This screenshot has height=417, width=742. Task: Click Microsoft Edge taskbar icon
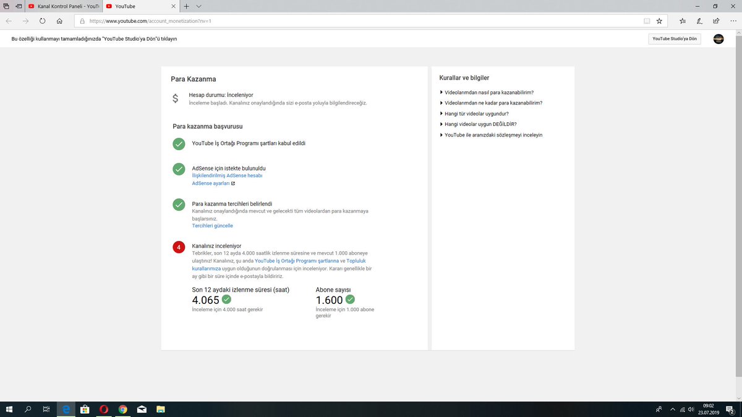[66, 409]
